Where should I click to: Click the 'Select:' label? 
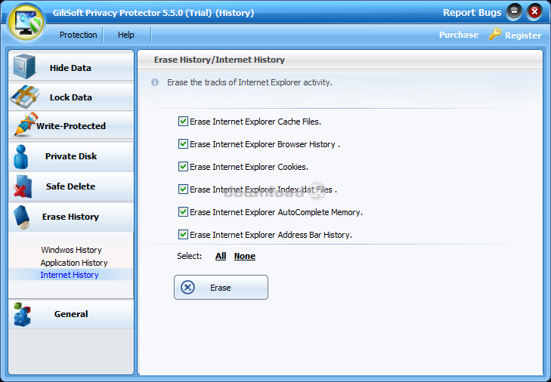click(x=190, y=256)
